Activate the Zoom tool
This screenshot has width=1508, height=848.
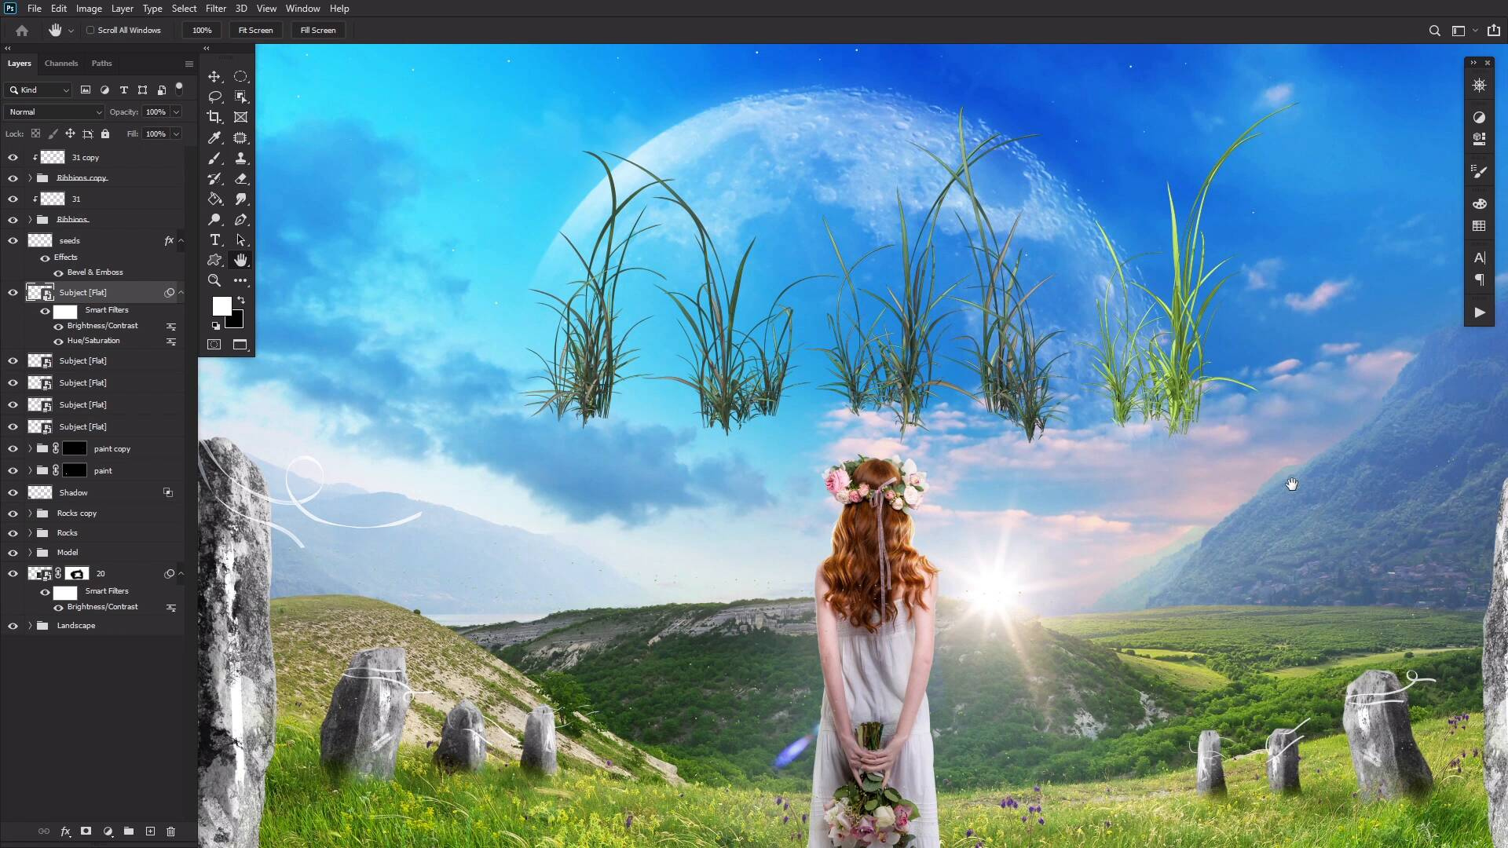click(214, 280)
